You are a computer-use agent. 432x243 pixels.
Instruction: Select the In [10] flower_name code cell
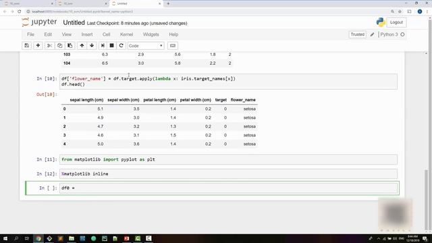click(x=228, y=81)
